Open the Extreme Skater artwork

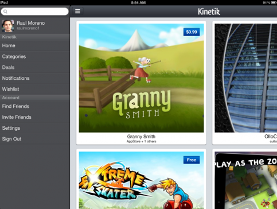(141, 180)
